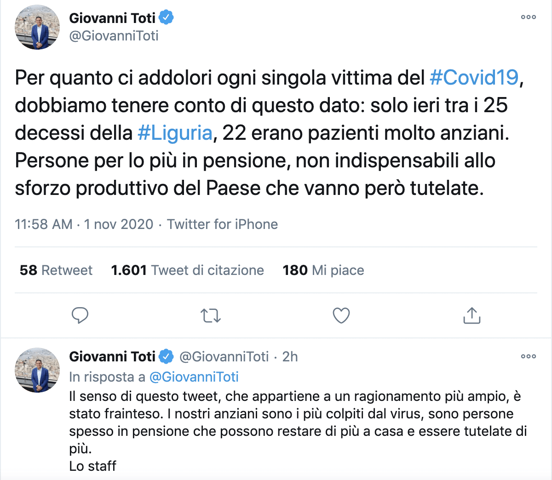Click the 2h timestamp on reply

pos(290,357)
